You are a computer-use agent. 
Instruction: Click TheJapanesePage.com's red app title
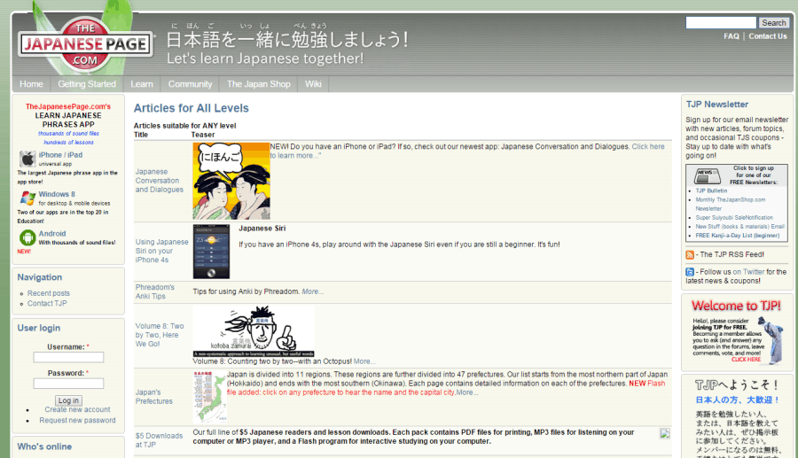point(68,106)
